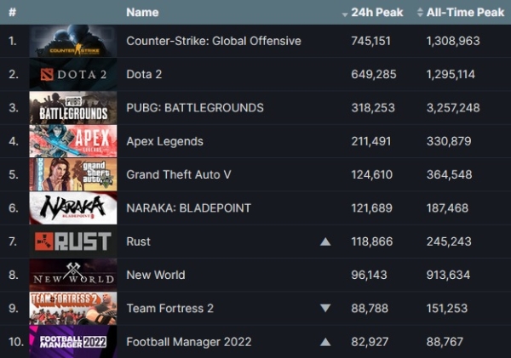Screen dimensions: 511x358
Task: Click the Dota 2 logo image
Action: [x=73, y=75]
